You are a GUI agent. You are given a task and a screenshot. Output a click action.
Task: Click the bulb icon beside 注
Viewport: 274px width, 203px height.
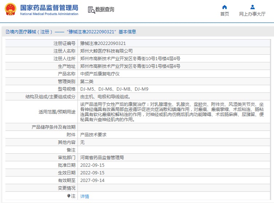tap(69, 196)
